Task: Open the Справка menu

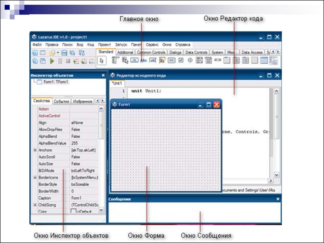Action: [x=183, y=44]
